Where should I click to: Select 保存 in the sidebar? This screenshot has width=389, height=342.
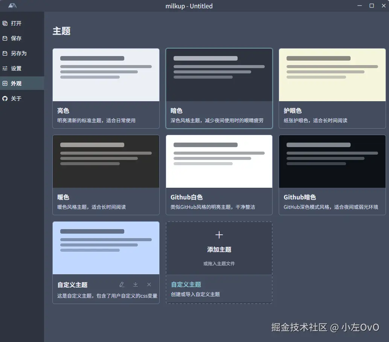(22, 38)
